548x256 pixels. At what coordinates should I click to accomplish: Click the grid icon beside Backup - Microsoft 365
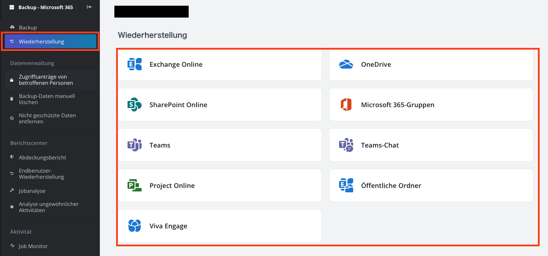tap(12, 7)
